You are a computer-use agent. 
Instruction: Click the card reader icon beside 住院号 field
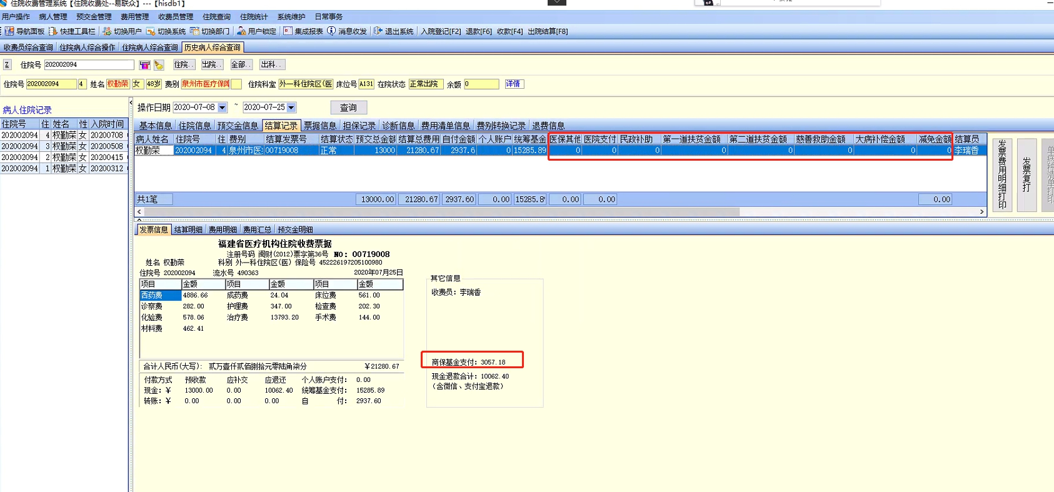coord(144,65)
